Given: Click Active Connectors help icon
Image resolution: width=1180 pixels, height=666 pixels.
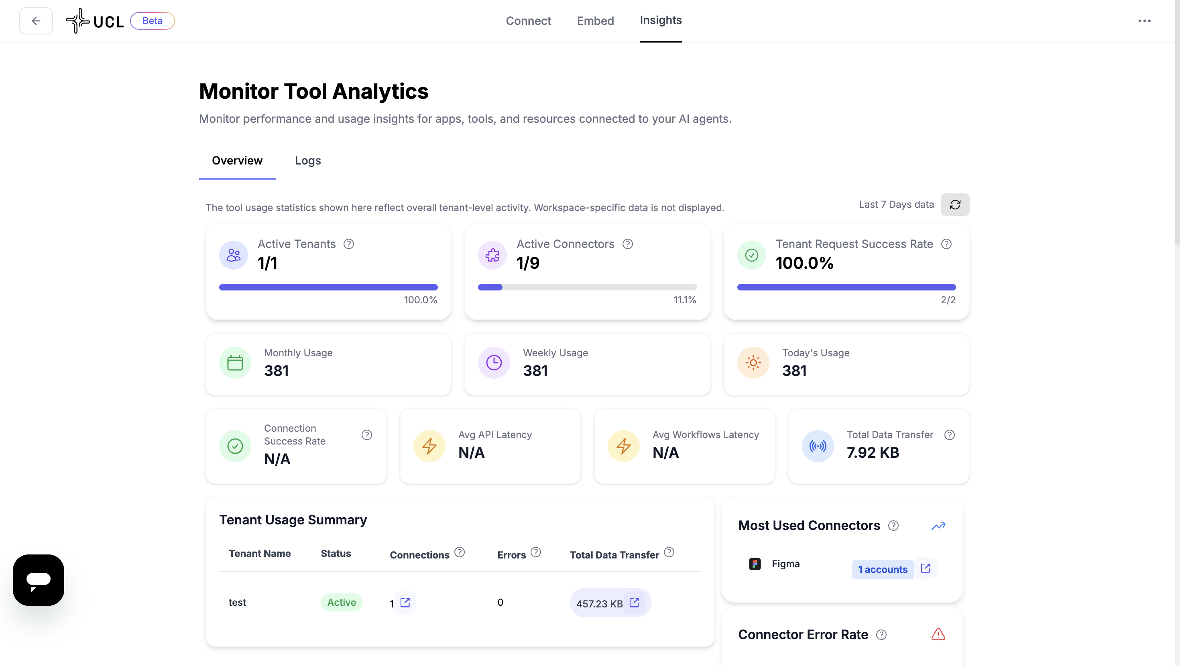Looking at the screenshot, I should pyautogui.click(x=628, y=244).
